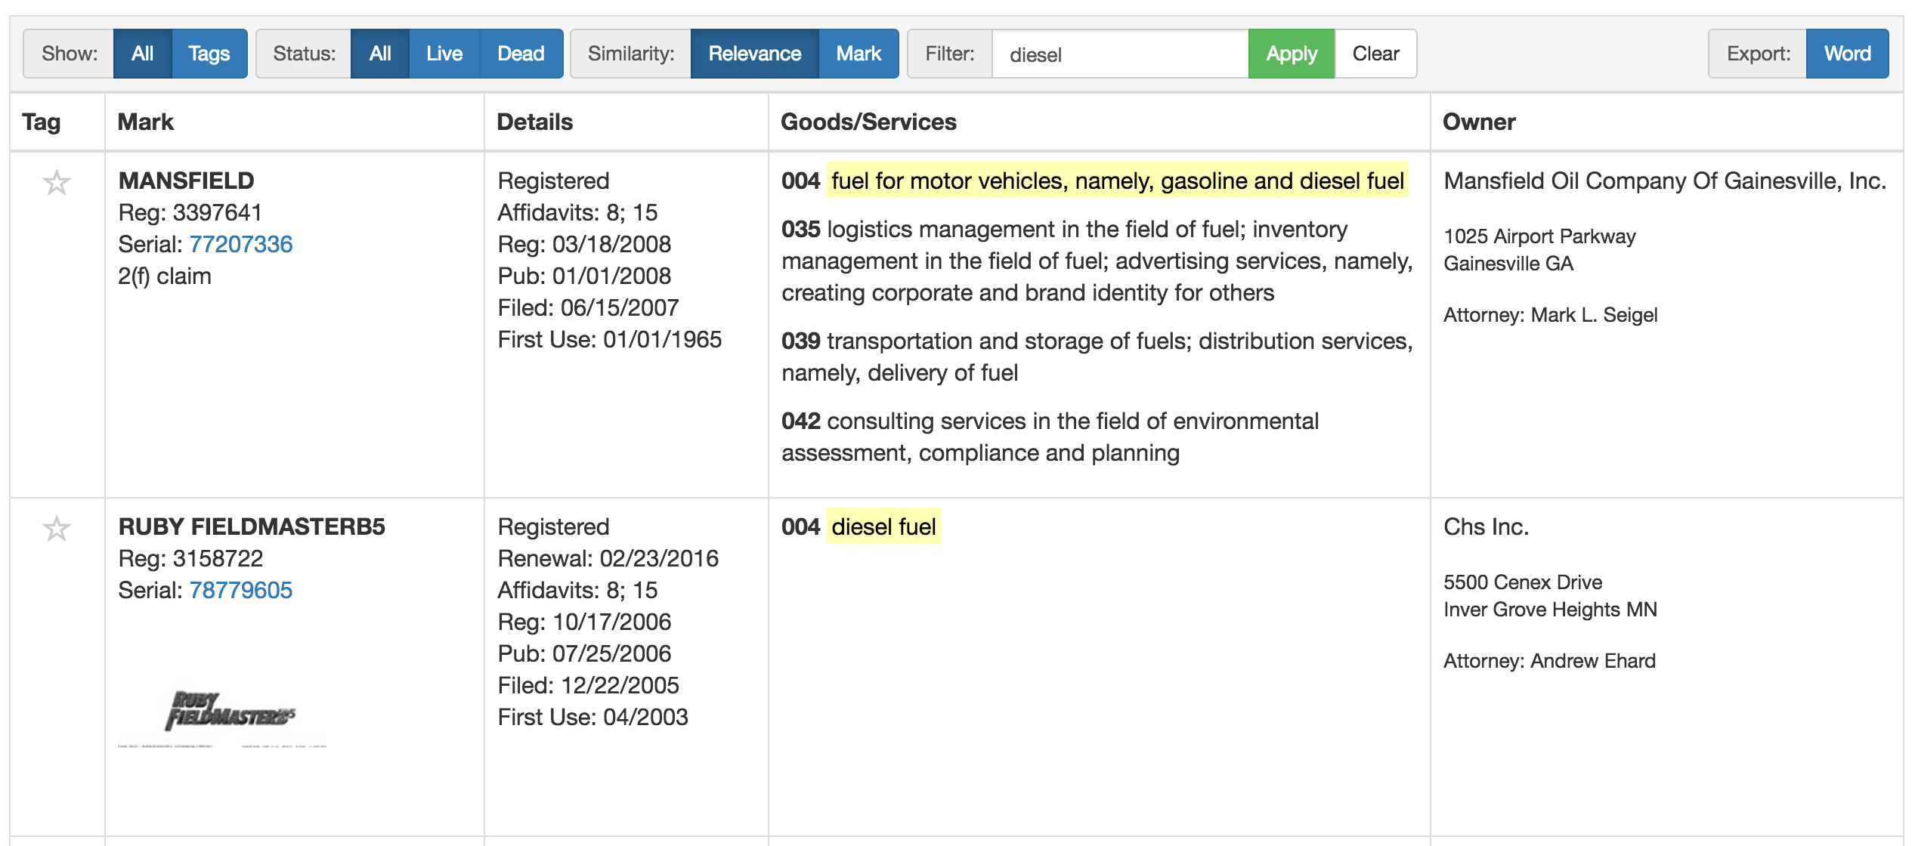Click the Goods/Services column header
This screenshot has height=846, width=1915.
pos(868,122)
